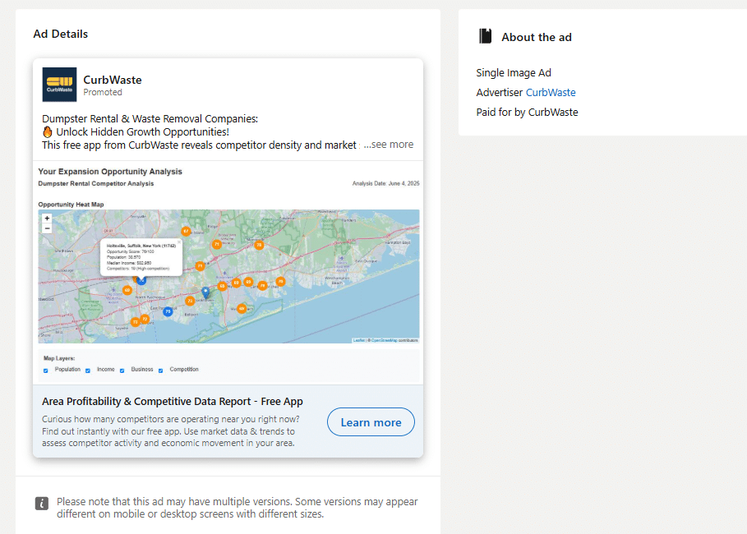The image size is (747, 534).
Task: Click the About the ad document icon
Action: pos(486,36)
